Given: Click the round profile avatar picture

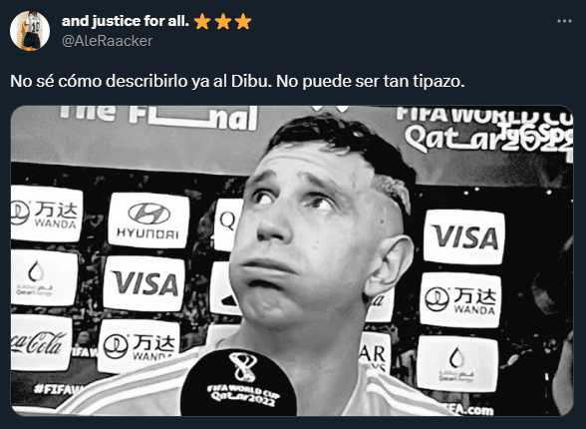Looking at the screenshot, I should pyautogui.click(x=30, y=31).
